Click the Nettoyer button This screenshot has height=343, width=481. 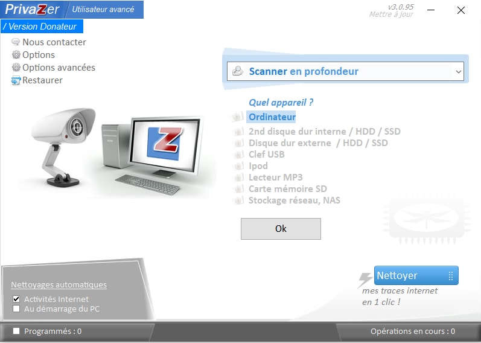tap(416, 275)
